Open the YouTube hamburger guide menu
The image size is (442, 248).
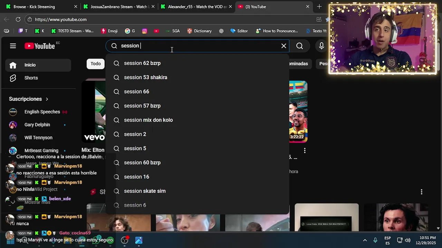click(13, 46)
